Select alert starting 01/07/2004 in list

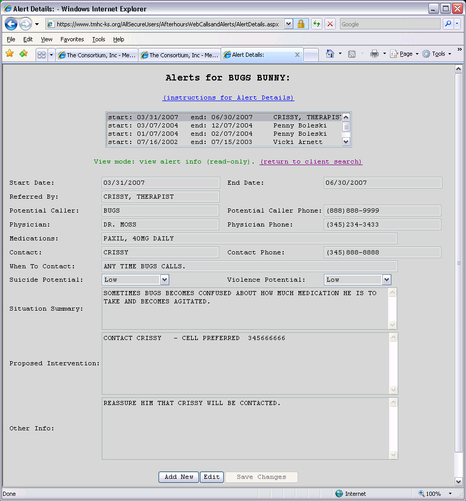point(224,134)
